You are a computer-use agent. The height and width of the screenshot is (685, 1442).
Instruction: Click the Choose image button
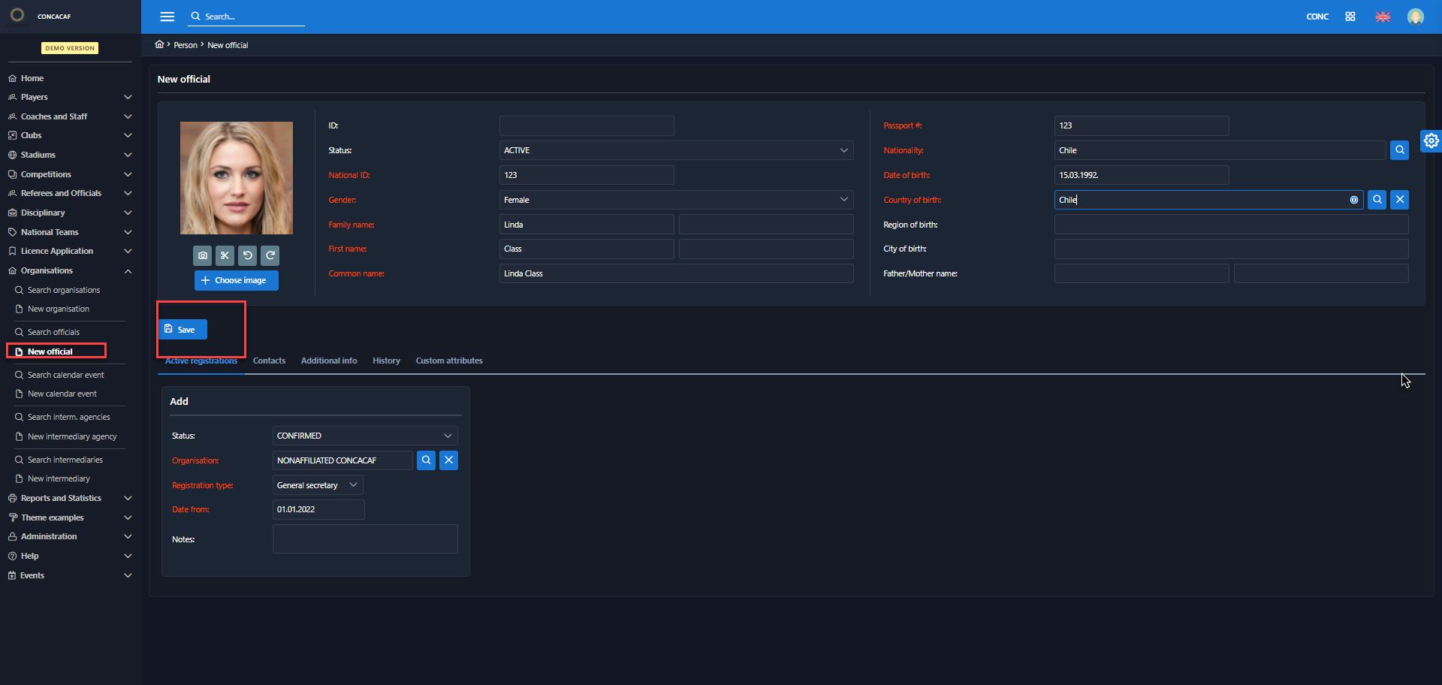(x=236, y=280)
